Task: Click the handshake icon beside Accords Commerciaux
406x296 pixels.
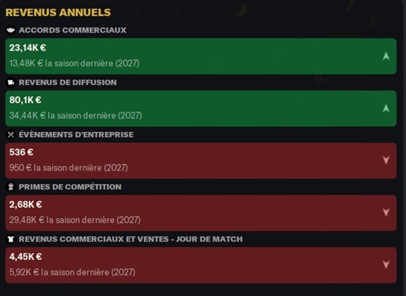Action: pos(10,30)
